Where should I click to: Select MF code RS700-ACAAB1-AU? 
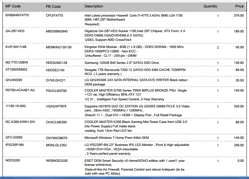coord(20,90)
